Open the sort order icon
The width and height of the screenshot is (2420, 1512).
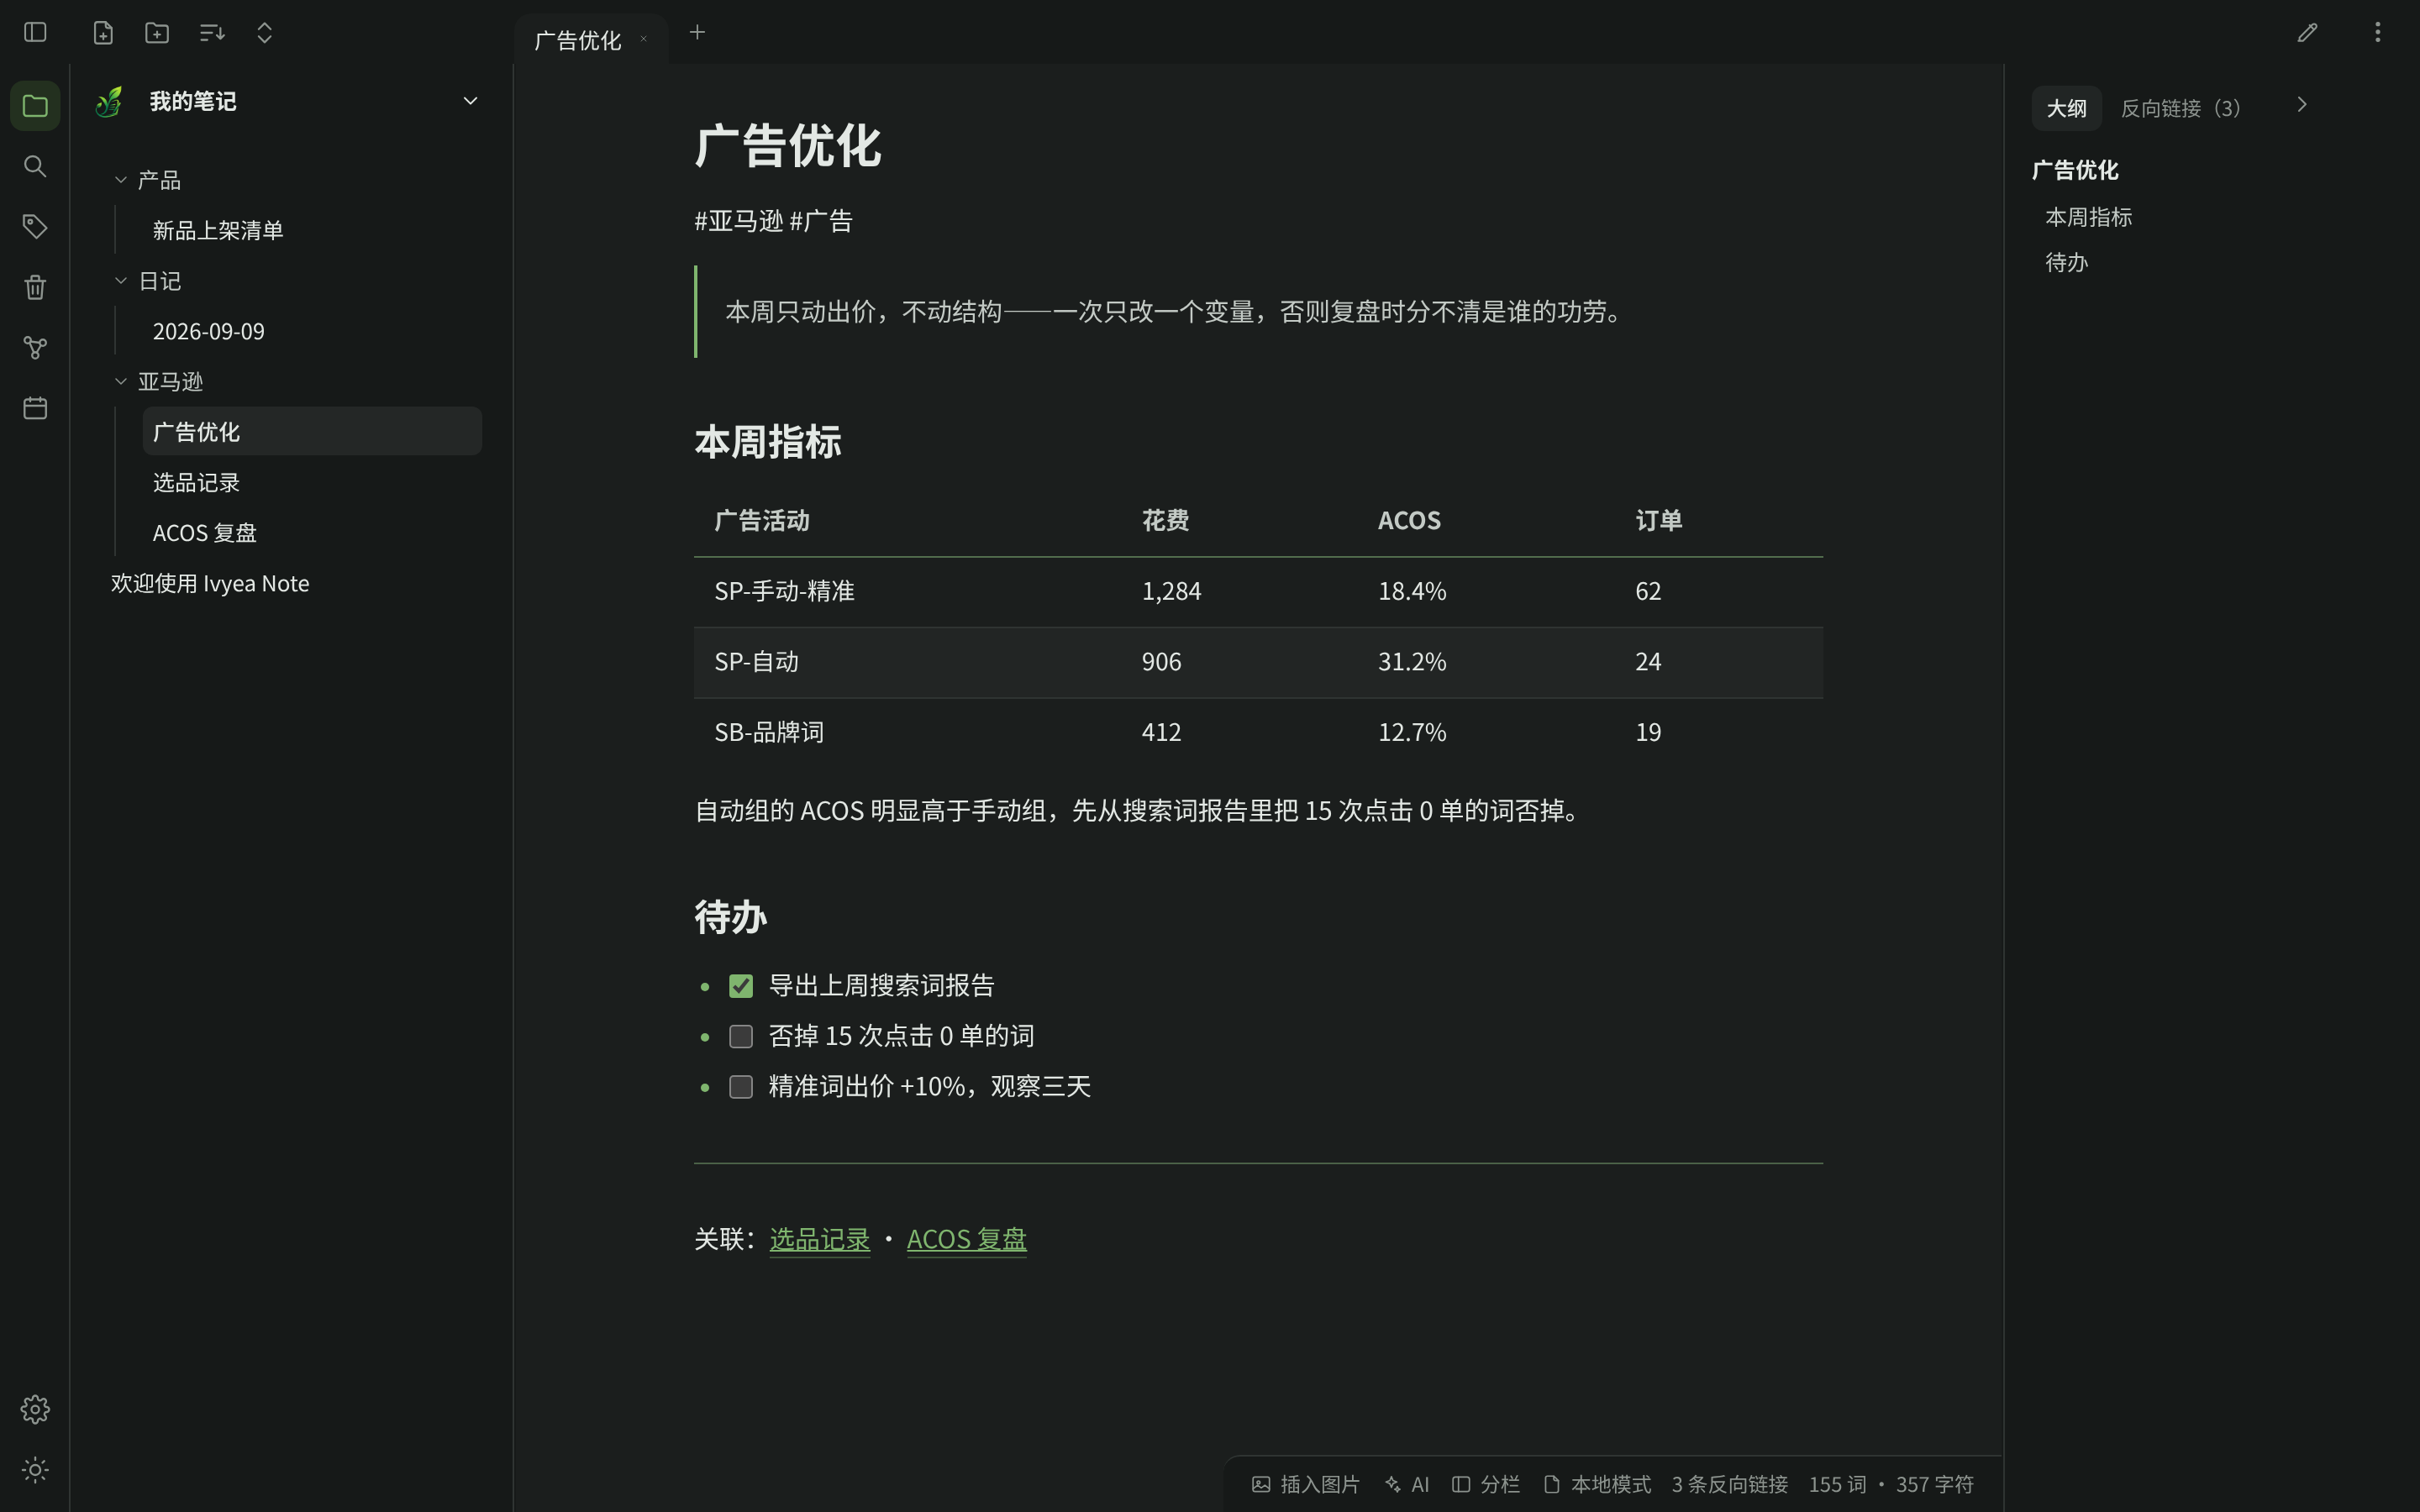(212, 33)
